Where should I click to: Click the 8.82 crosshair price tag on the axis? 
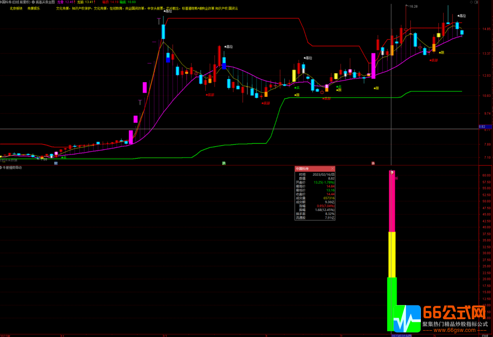pos(485,127)
